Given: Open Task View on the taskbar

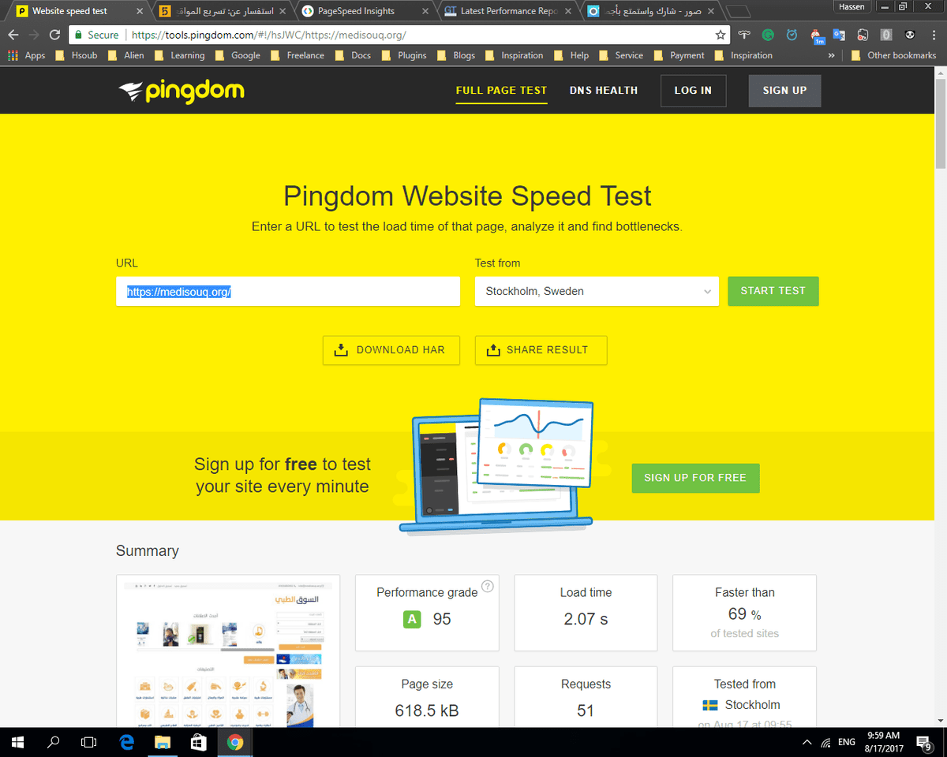Looking at the screenshot, I should (89, 742).
